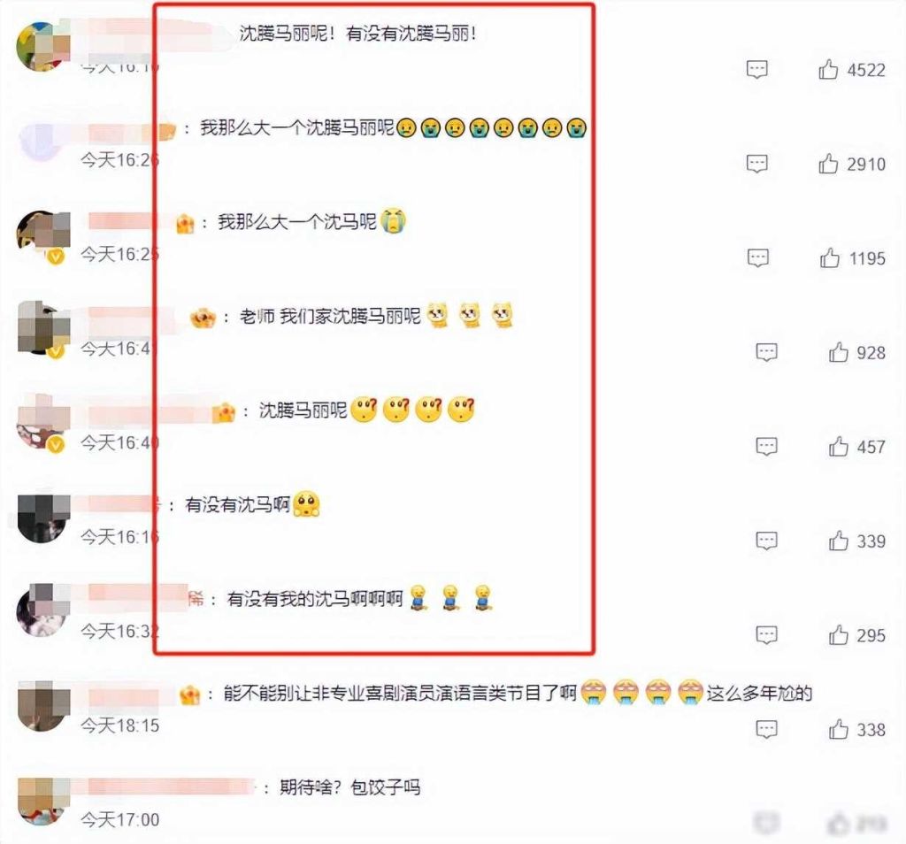Open reply for the 928-likes comment

767,352
